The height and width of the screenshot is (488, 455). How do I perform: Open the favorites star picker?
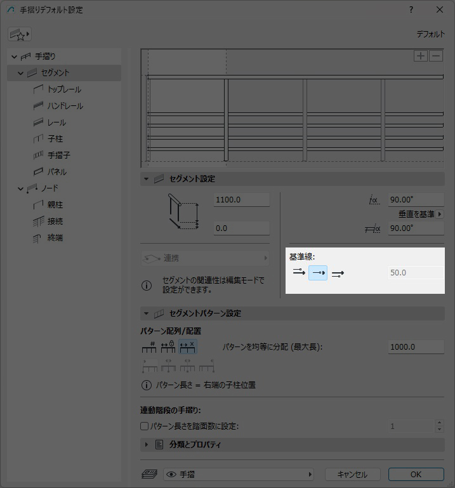point(20,34)
